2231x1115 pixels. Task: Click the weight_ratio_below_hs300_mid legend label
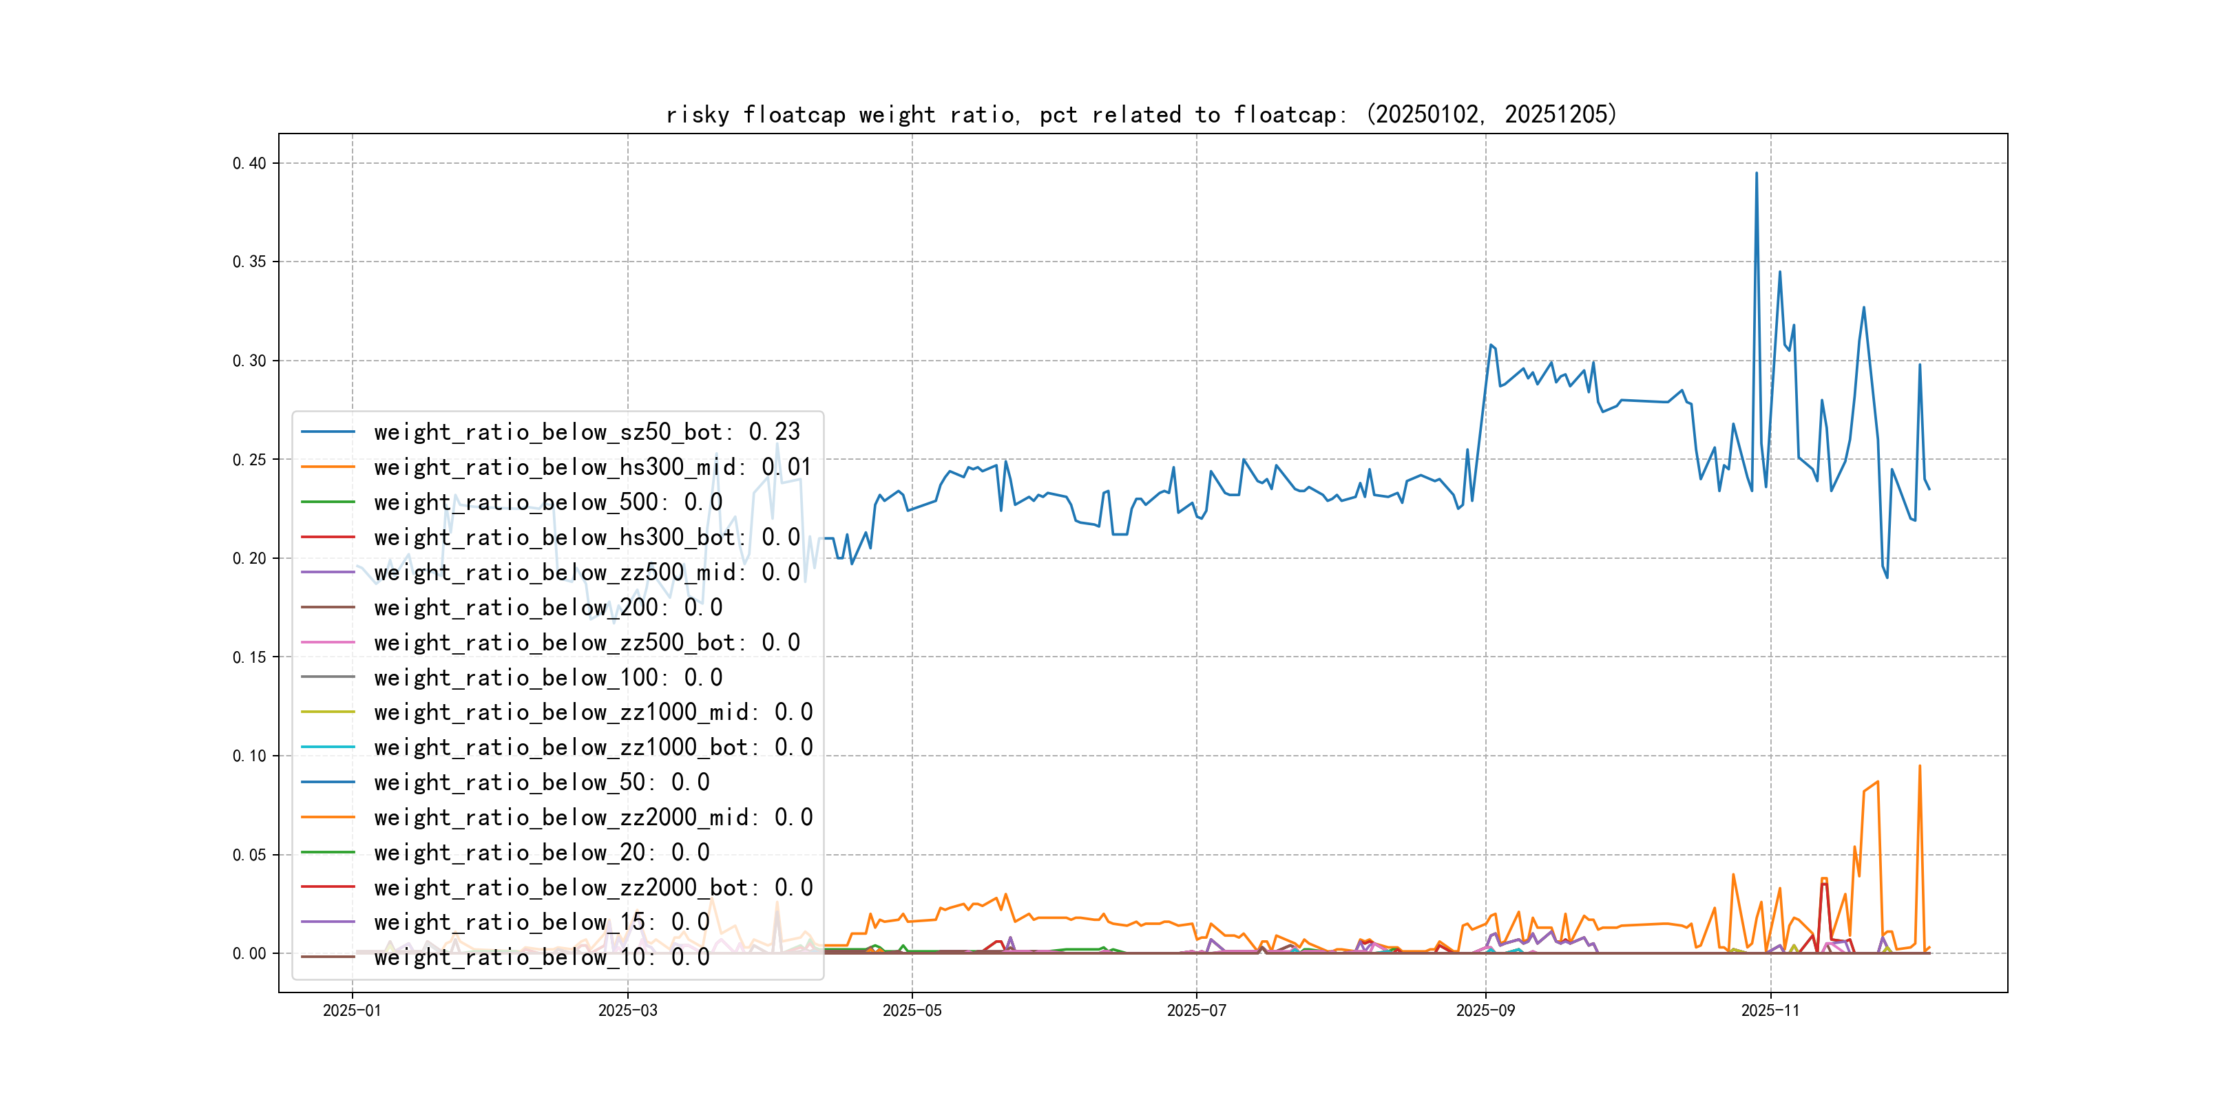click(592, 467)
